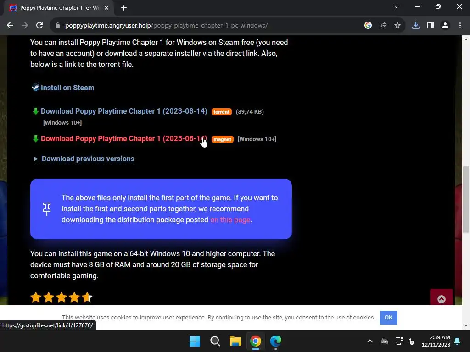Open File Explorer from taskbar
The width and height of the screenshot is (470, 352).
click(235, 341)
